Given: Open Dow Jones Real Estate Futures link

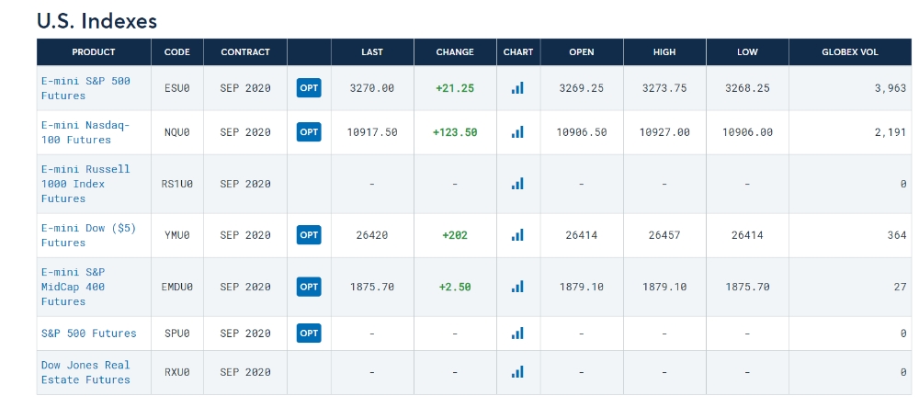Looking at the screenshot, I should tap(85, 372).
